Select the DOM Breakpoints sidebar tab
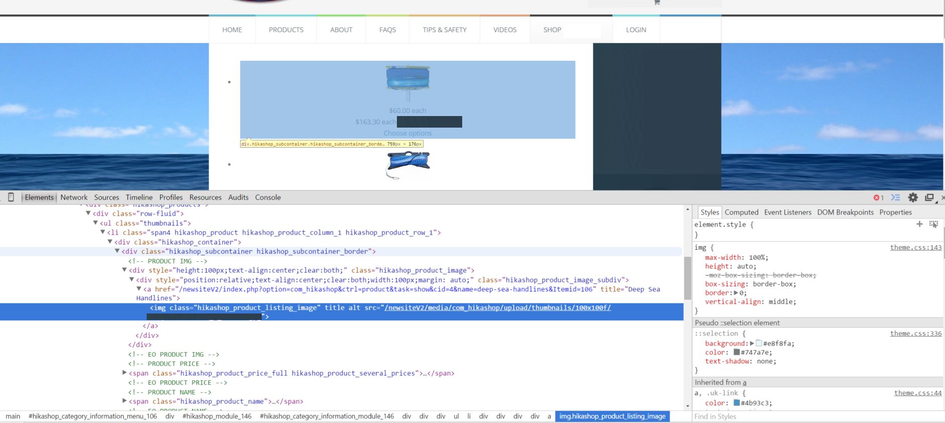Image resolution: width=945 pixels, height=423 pixels. tap(846, 212)
